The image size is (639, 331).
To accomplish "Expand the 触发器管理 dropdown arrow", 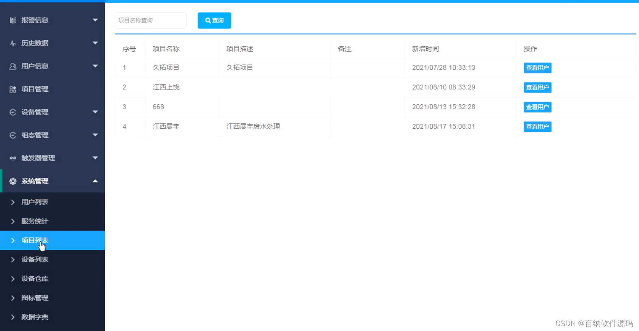I will click(x=95, y=158).
